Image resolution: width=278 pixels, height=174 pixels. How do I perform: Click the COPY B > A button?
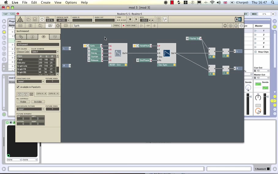click(54, 93)
